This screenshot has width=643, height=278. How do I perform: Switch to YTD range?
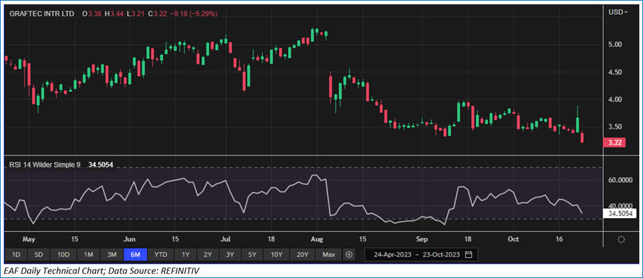160,255
